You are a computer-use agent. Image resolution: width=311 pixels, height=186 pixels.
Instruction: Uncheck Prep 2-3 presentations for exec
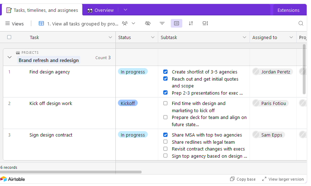165,92
